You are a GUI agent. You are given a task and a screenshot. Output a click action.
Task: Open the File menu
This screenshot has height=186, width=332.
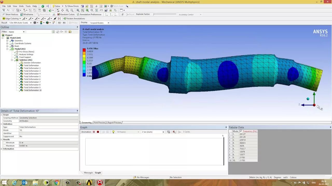click(4, 6)
